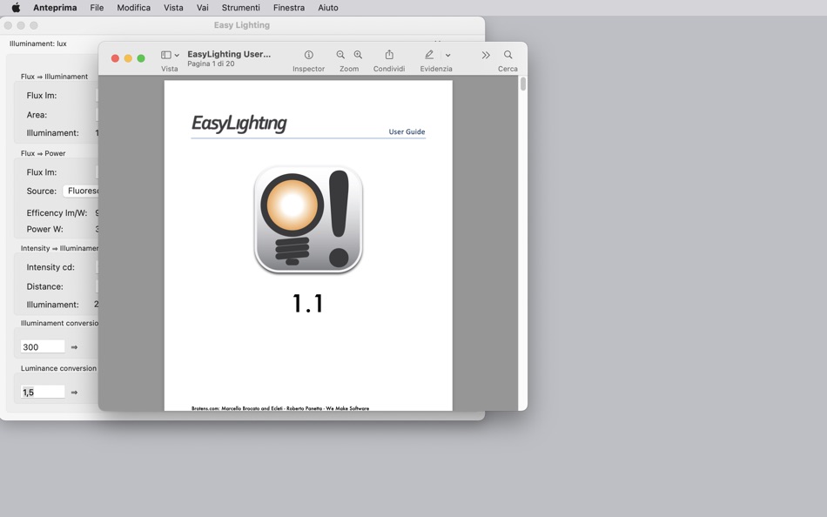Click the Flux ⇒ Power section header
The width and height of the screenshot is (827, 517).
point(44,153)
